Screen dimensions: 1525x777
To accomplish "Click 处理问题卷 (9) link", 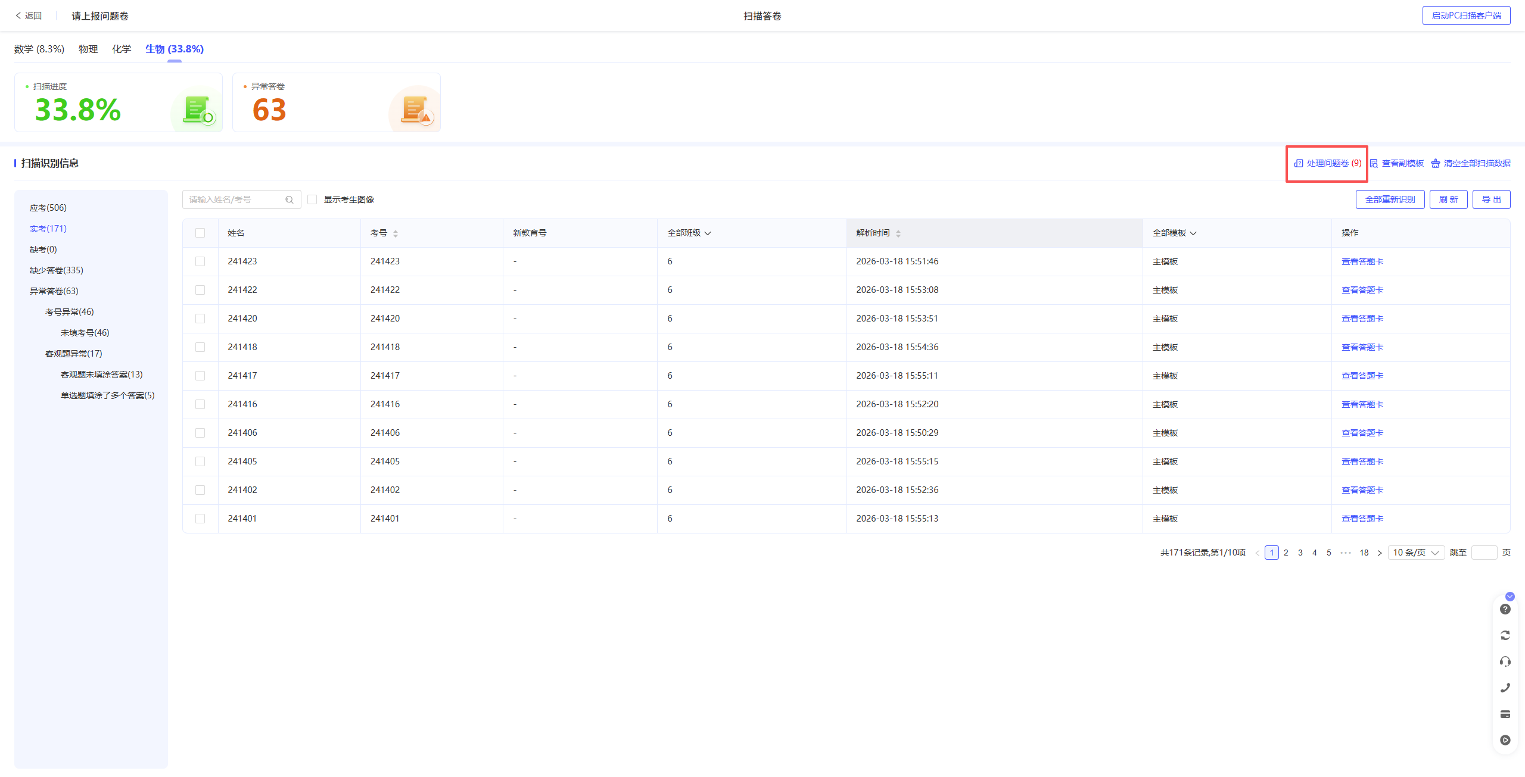I will click(1328, 163).
